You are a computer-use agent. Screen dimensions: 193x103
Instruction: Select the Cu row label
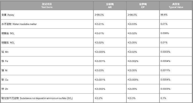point(5,80)
